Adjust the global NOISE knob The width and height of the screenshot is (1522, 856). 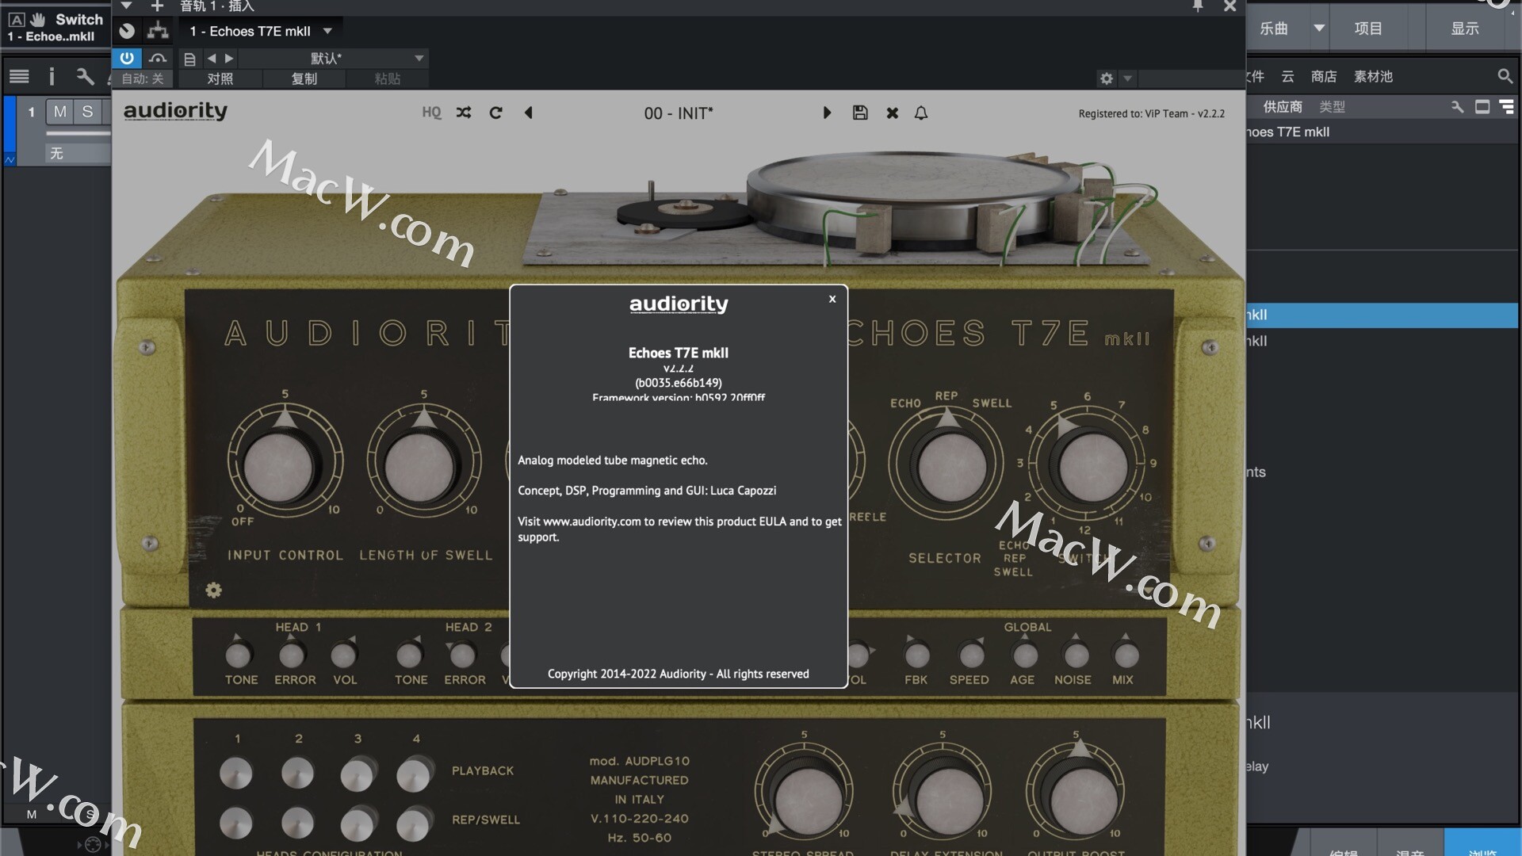(1076, 655)
